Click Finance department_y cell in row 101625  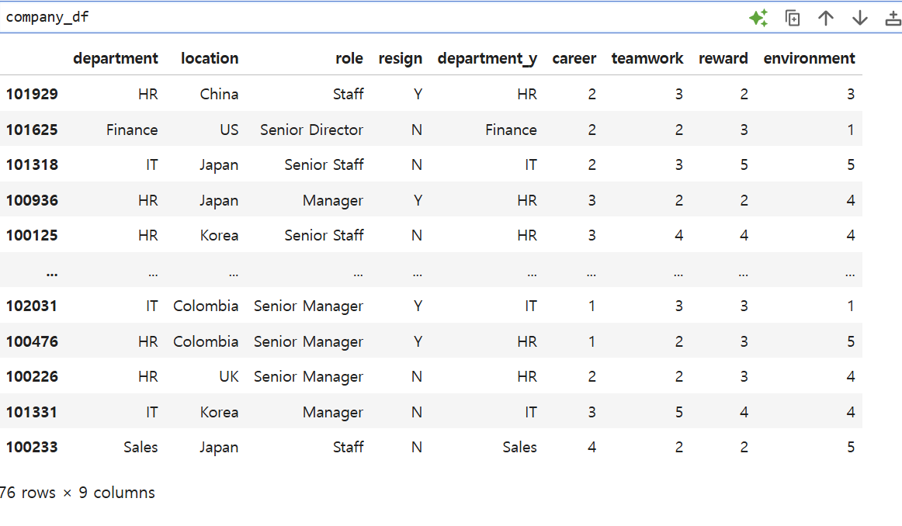tap(511, 130)
